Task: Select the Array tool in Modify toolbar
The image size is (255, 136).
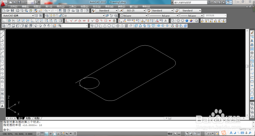Action: click(252, 49)
